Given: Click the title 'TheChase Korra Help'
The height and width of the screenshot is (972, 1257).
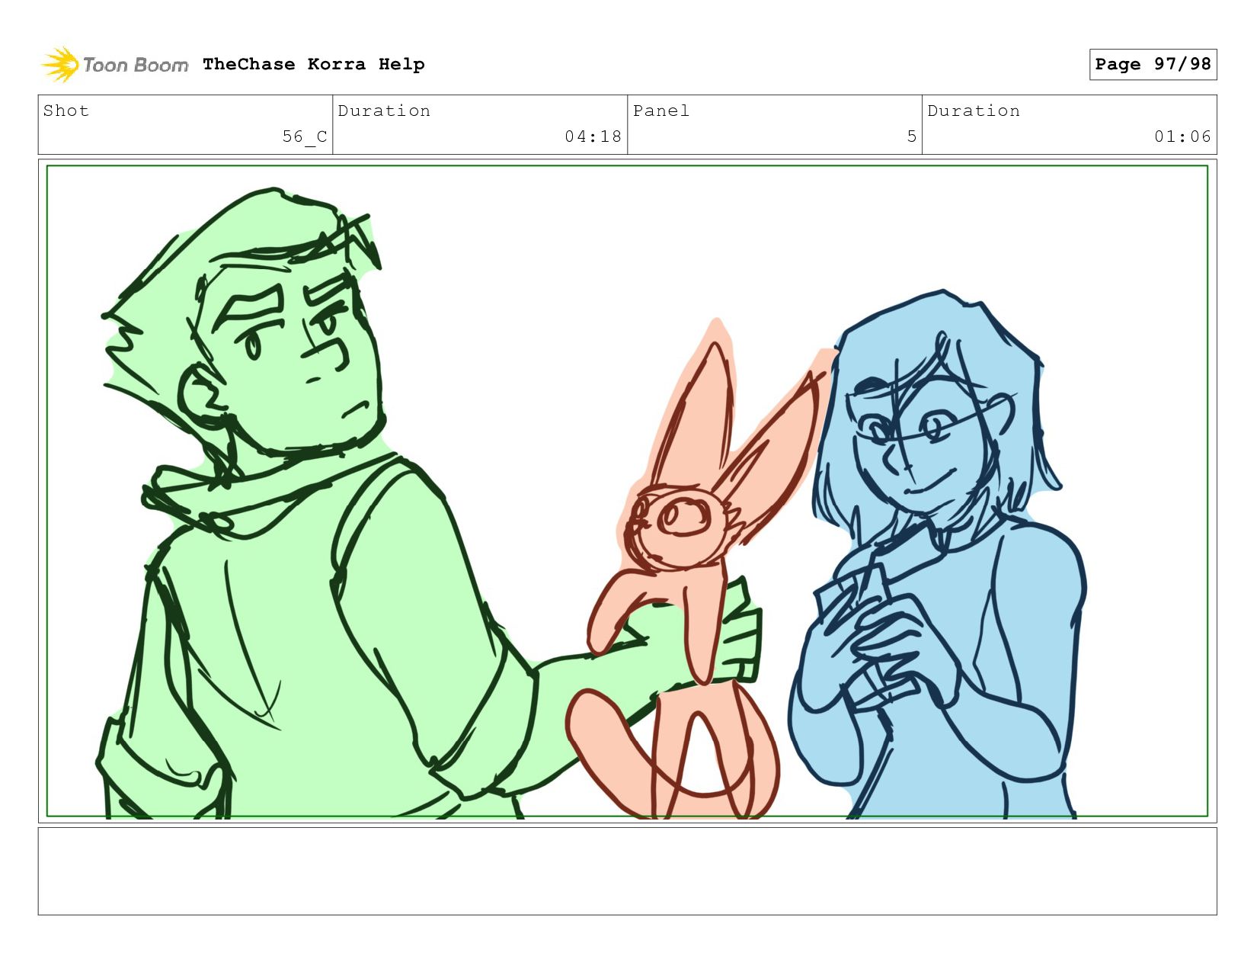Looking at the screenshot, I should 314,64.
